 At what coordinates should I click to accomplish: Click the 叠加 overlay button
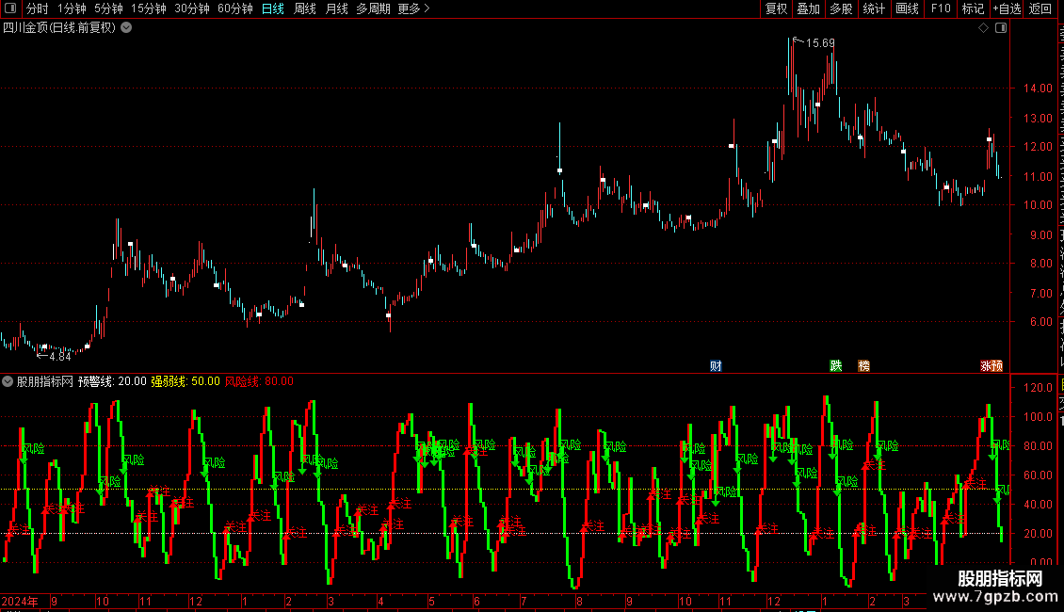click(808, 8)
